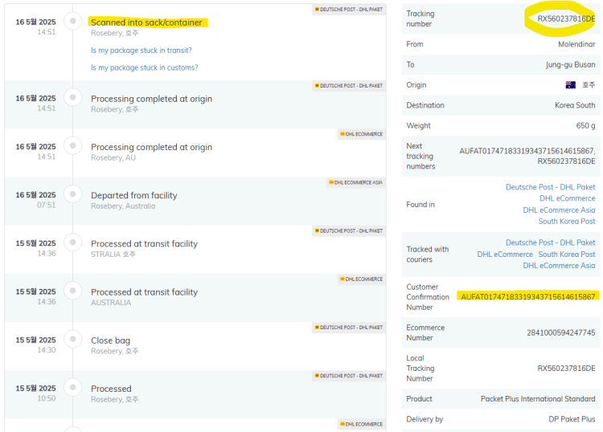Click Deutsche Post - DHL Paket under Tracked with couriers

(550, 242)
